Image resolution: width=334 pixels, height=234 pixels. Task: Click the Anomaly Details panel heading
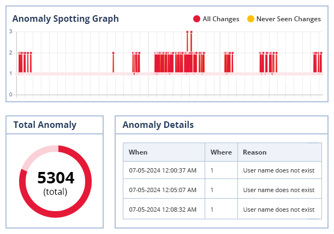point(158,125)
